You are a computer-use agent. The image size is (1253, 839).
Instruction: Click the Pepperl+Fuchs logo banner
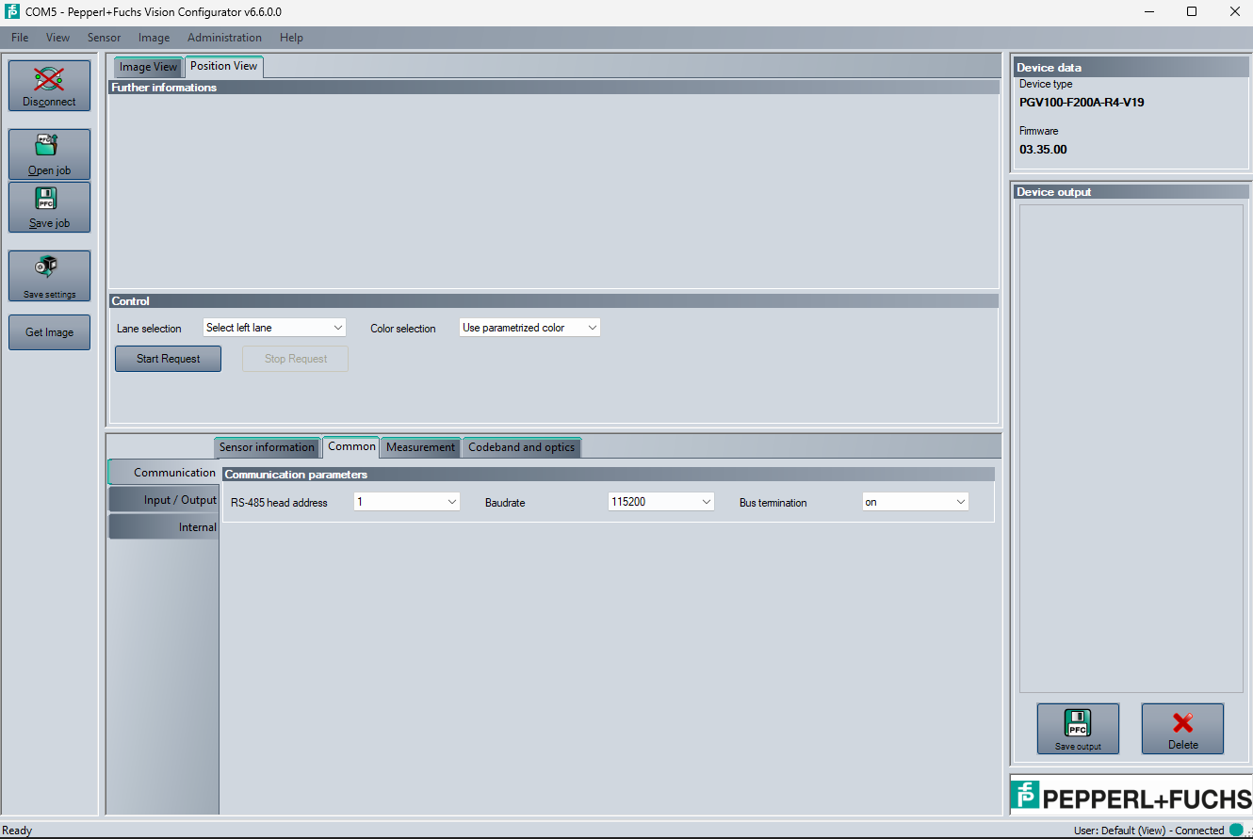click(1131, 796)
